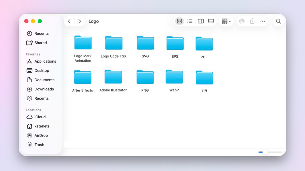Open the Group By dropdown in the toolbar
Screen dimensions: 305x171
coord(226,21)
